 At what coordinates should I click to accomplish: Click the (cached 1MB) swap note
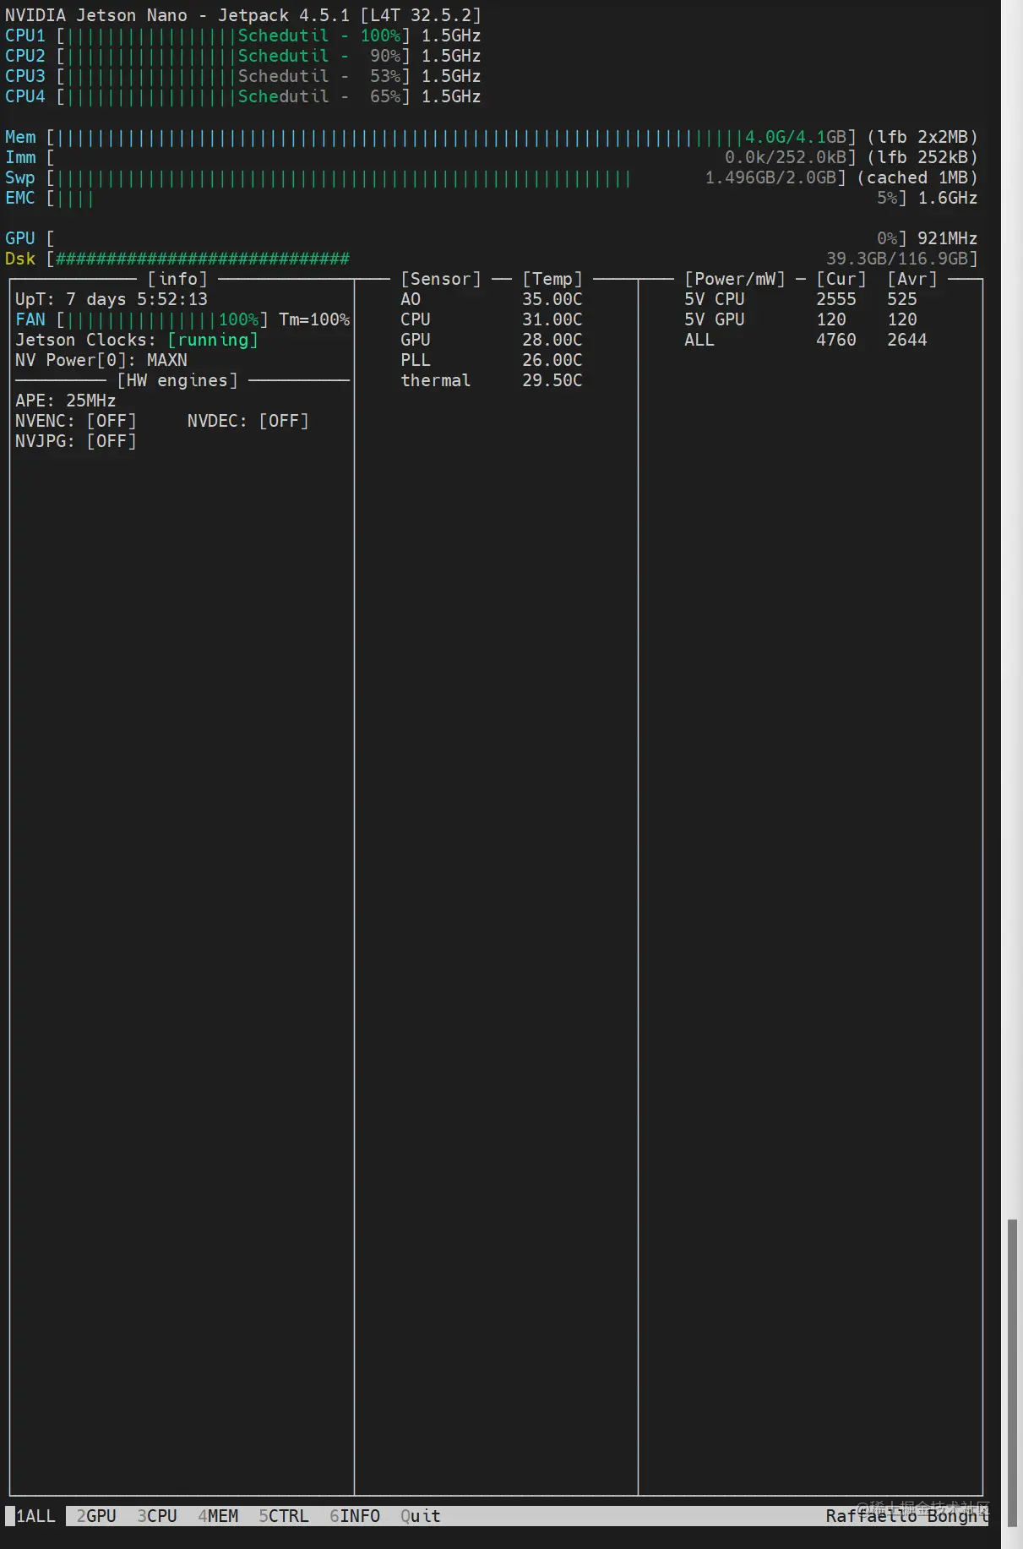pyautogui.click(x=917, y=177)
